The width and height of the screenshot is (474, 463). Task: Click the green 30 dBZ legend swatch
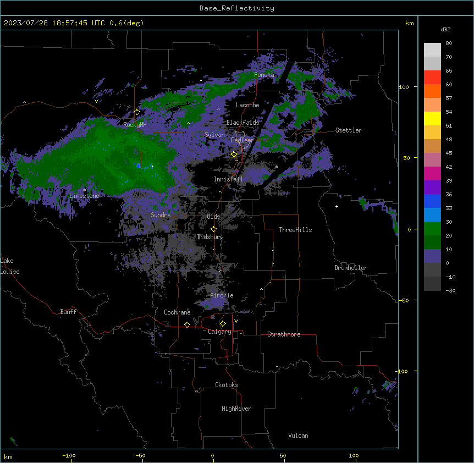click(432, 229)
